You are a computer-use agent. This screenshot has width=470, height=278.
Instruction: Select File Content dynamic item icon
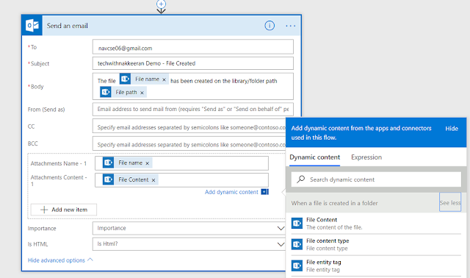297,224
